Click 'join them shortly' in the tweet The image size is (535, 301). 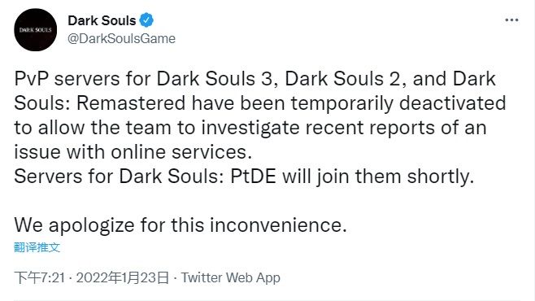point(395,177)
